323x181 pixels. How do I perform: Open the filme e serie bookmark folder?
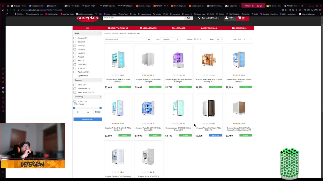point(199,14)
